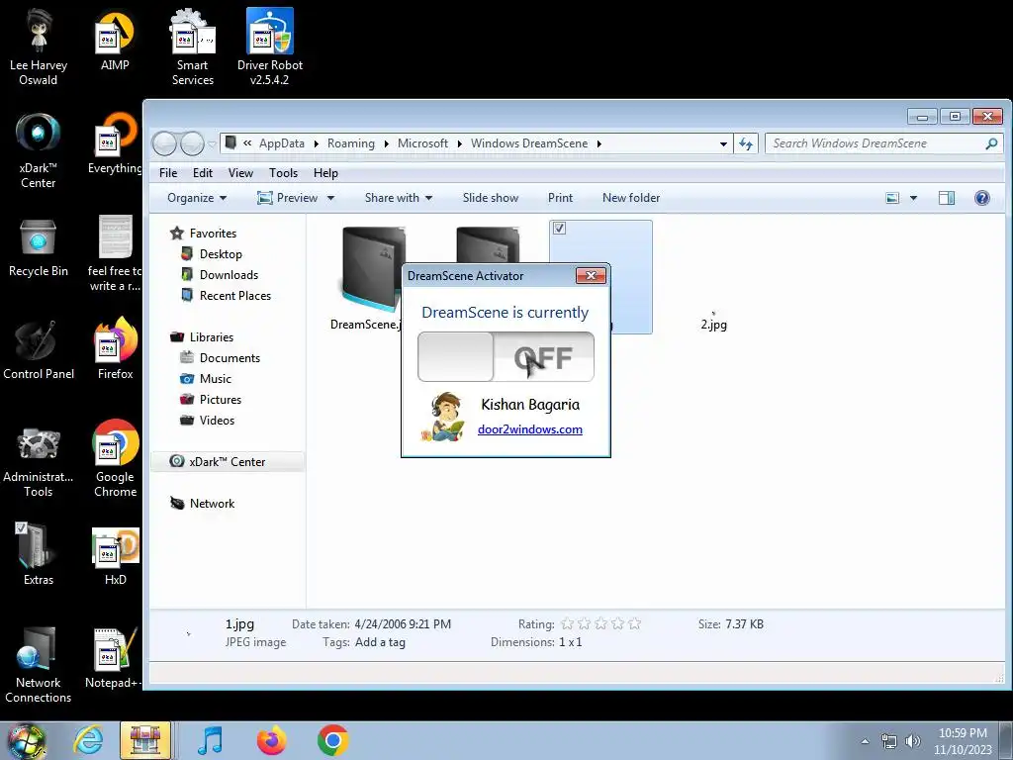Screen dimensions: 1013x760
Task: Select the Recycle Bin desktop icon
Action: tap(39, 248)
